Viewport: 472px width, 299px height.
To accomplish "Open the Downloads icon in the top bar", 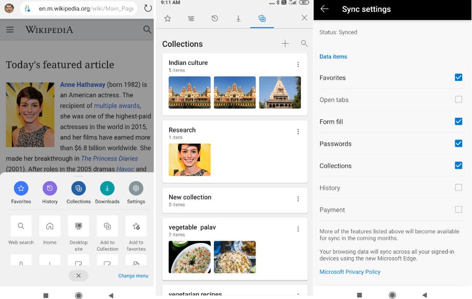I will pos(238,18).
